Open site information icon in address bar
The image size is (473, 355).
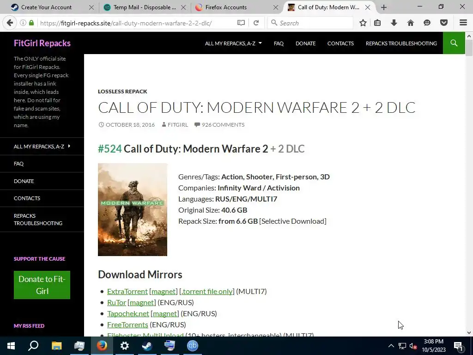(23, 23)
